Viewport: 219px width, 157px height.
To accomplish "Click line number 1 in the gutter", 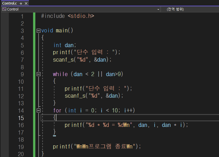I will (22, 16).
